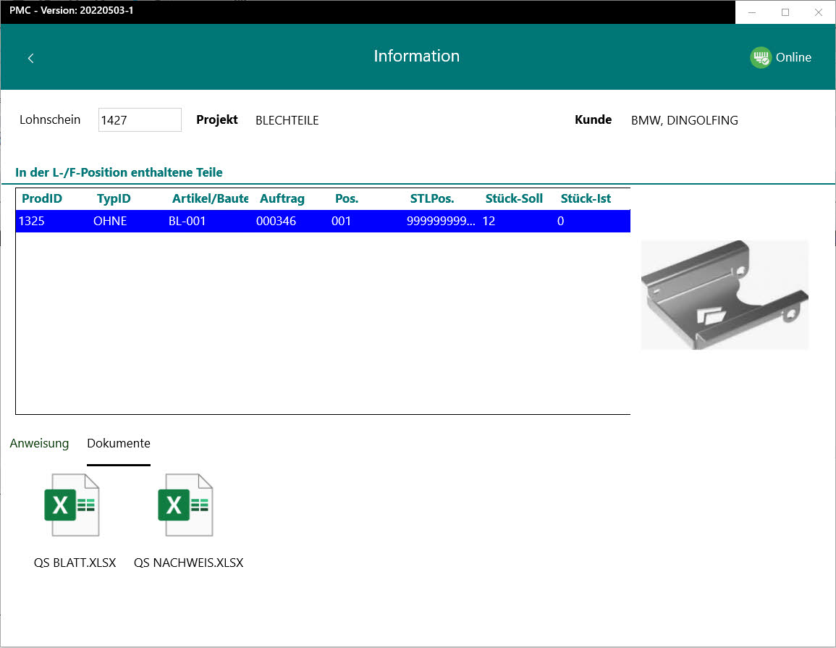The image size is (836, 648).
Task: Click the Lohnschein label
Action: (50, 119)
